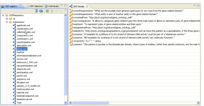Viewport: 204px width, 106px height.
Task: Close the ODP registry tab
Action: 20,6
